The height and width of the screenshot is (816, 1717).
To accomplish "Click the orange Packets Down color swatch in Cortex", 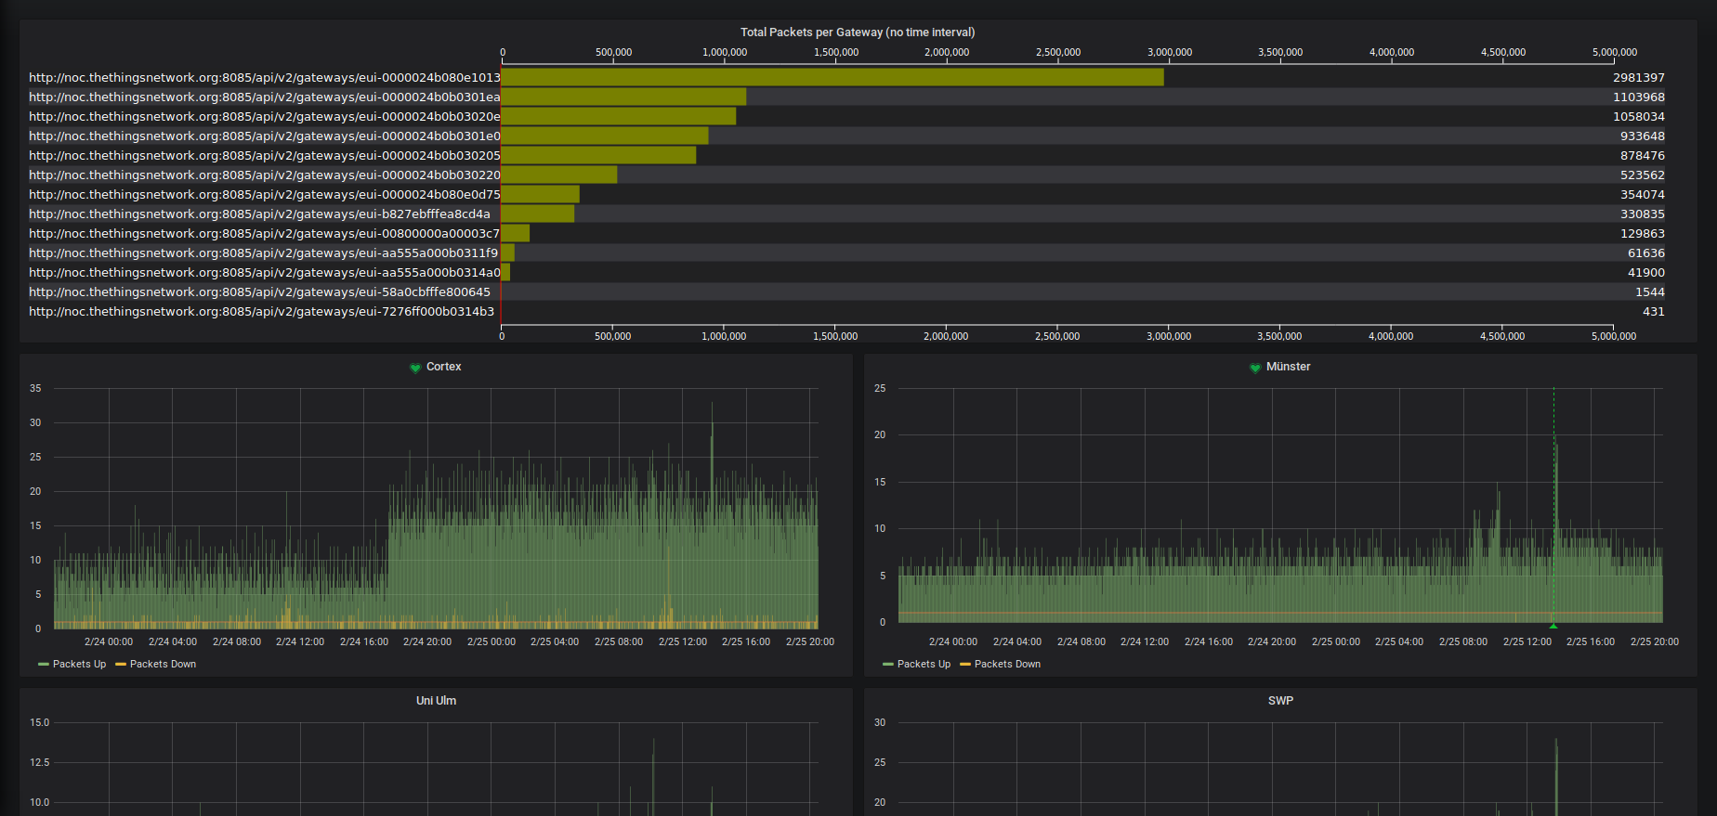I will [121, 665].
